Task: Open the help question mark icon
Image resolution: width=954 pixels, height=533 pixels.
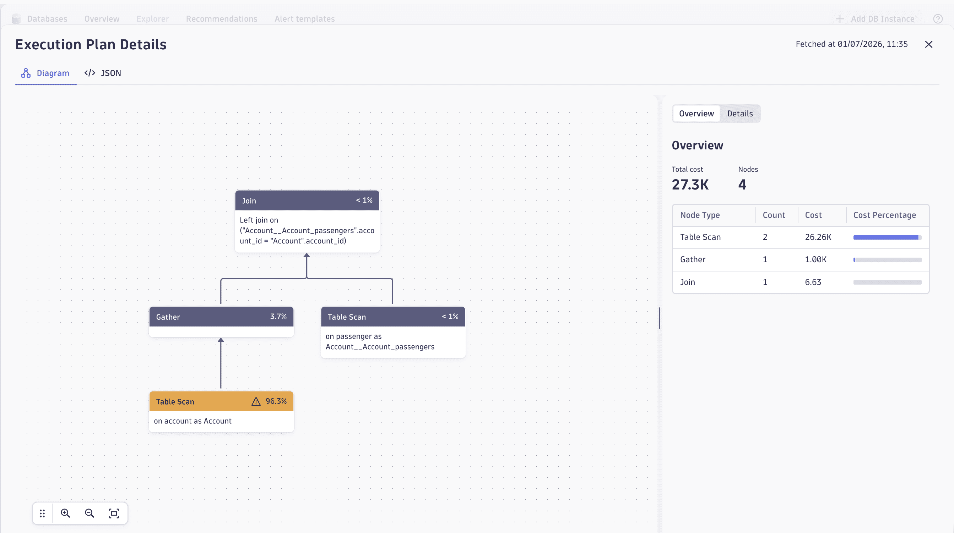Action: point(938,19)
